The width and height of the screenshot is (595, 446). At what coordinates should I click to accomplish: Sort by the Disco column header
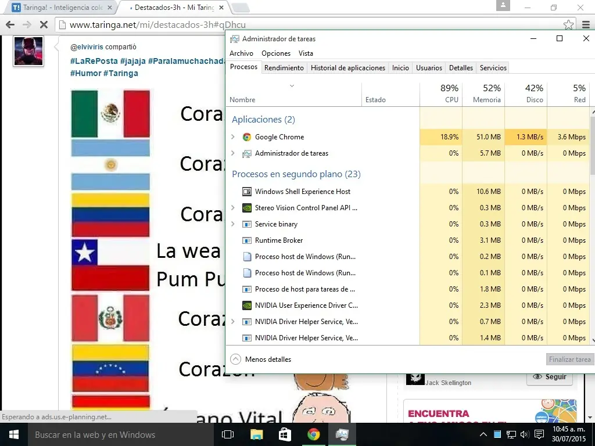[526, 93]
